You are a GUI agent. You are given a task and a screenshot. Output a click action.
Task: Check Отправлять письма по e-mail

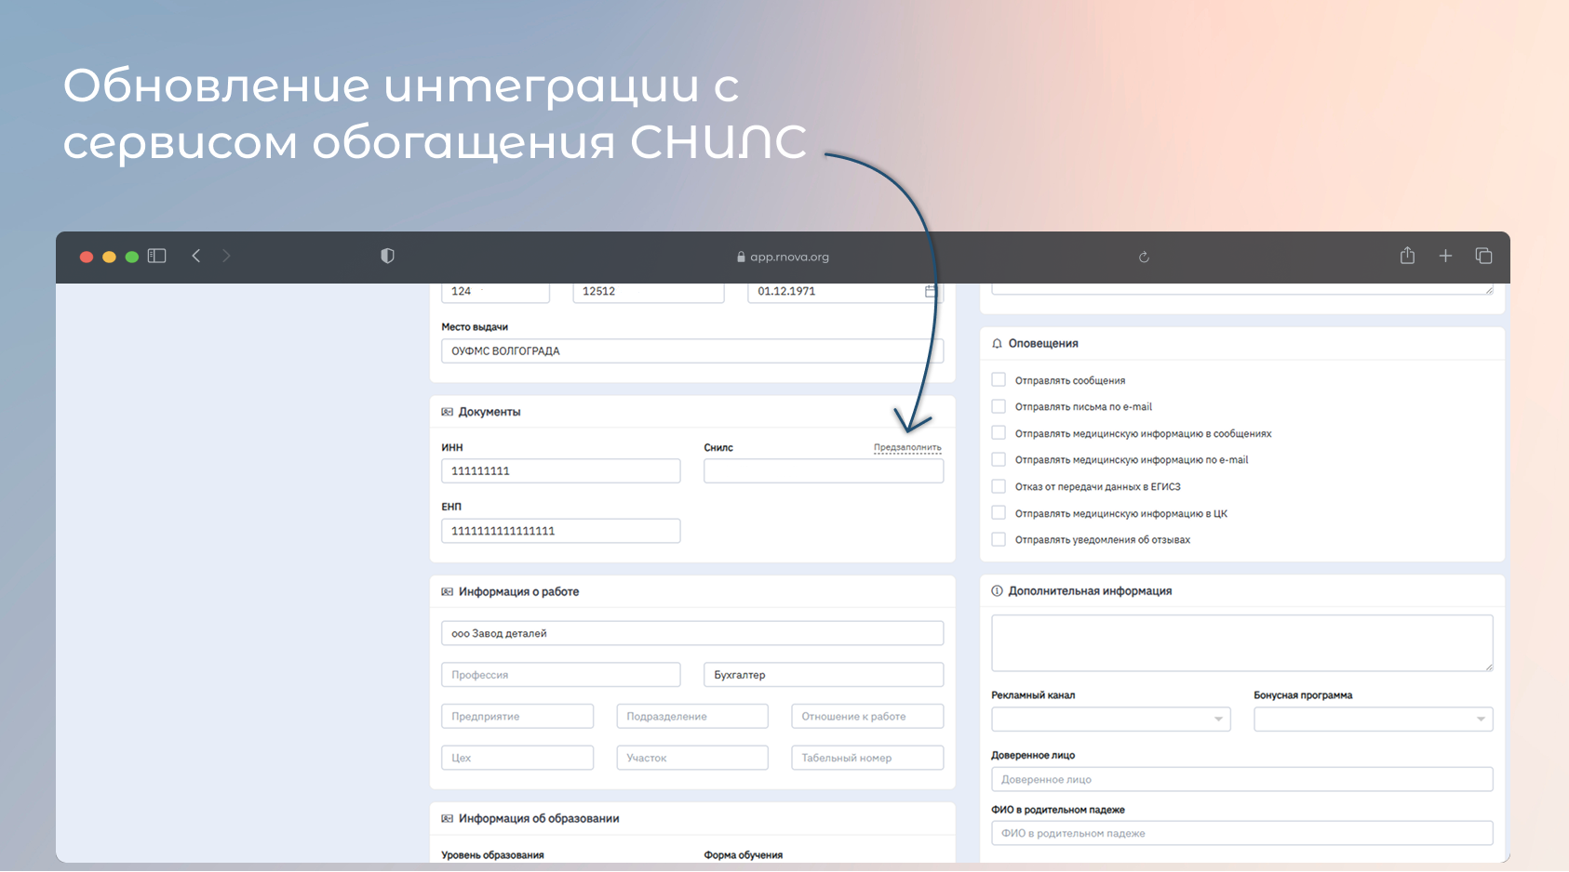[x=999, y=406]
